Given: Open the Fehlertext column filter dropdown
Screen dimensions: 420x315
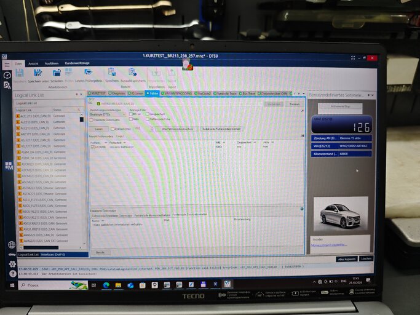Looking at the screenshot, I should click(x=125, y=143).
